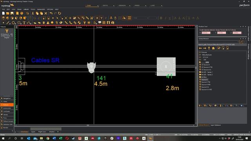The image size is (251, 141).
Task: Click the Save floppy disk icon
Action: click(12, 13)
